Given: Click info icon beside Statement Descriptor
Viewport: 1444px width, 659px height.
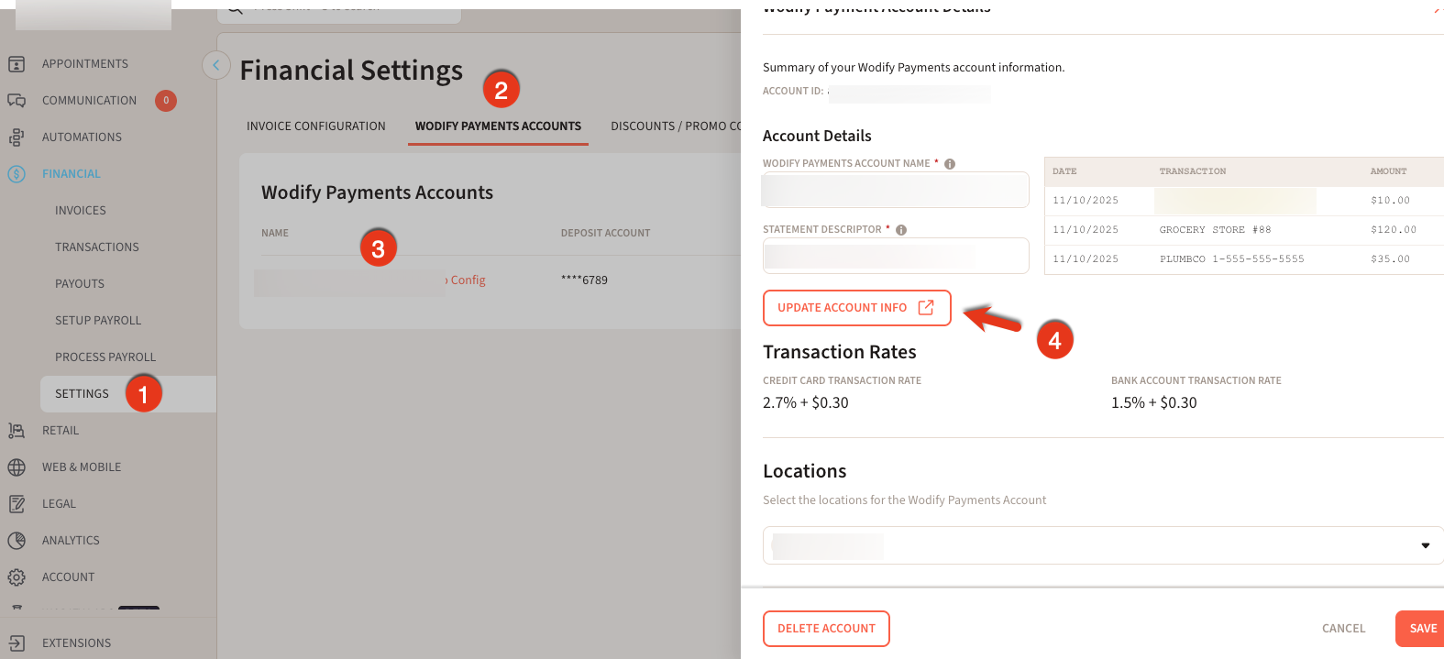Looking at the screenshot, I should (x=901, y=230).
